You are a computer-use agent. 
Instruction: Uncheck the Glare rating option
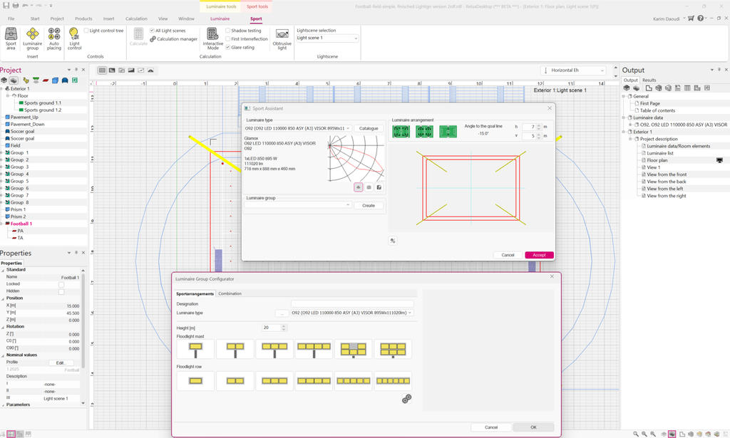pyautogui.click(x=227, y=47)
